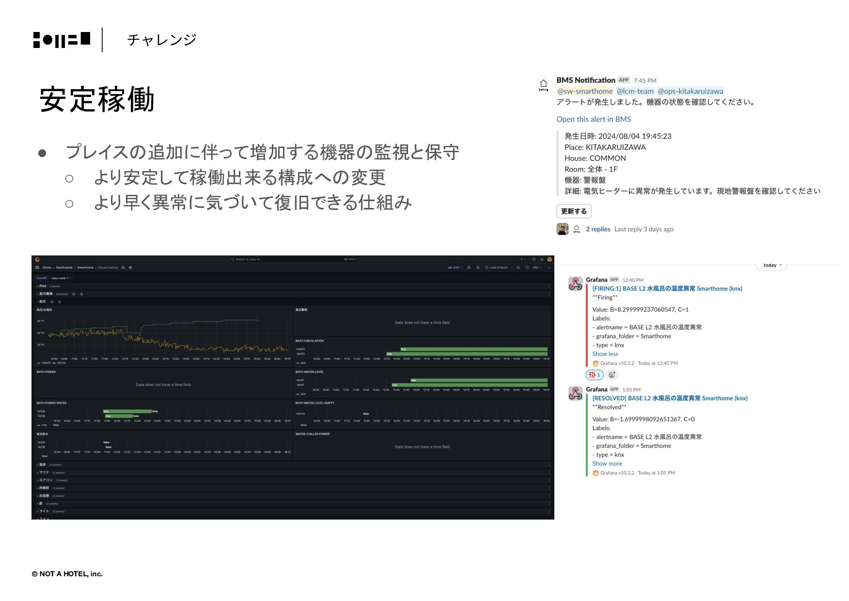Viewport: 849px width, 601px height.
Task: Click the person avatar beside 2 replies
Action: tap(563, 229)
